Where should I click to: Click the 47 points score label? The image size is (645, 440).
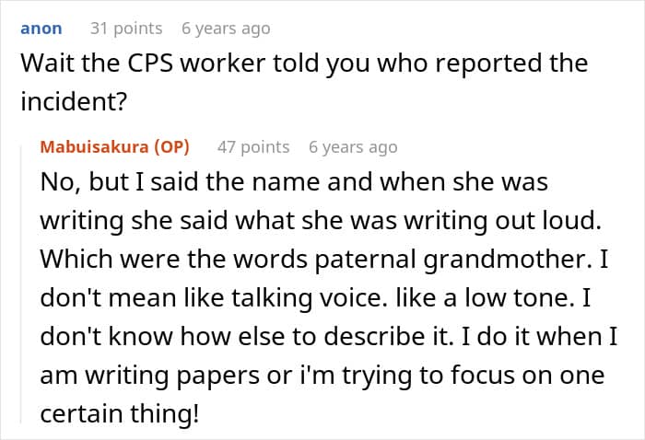(x=253, y=147)
